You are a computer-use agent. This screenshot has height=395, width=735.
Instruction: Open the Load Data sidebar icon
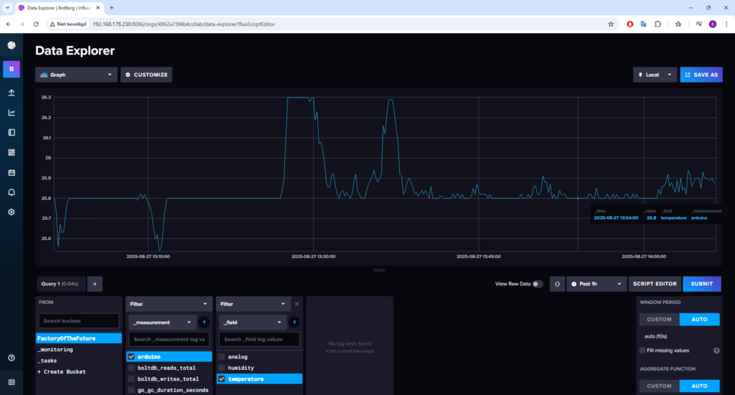click(11, 93)
